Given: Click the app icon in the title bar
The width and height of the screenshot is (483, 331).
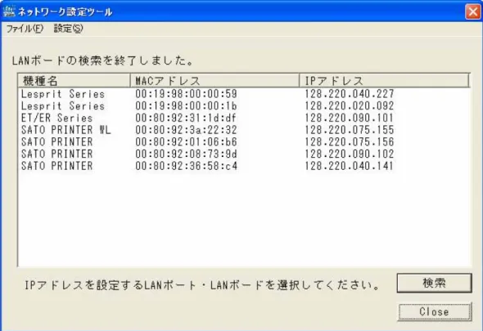Looking at the screenshot, I should (x=9, y=11).
